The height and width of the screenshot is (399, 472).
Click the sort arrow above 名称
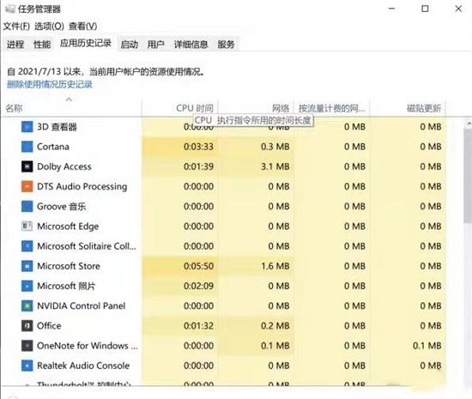pos(69,99)
